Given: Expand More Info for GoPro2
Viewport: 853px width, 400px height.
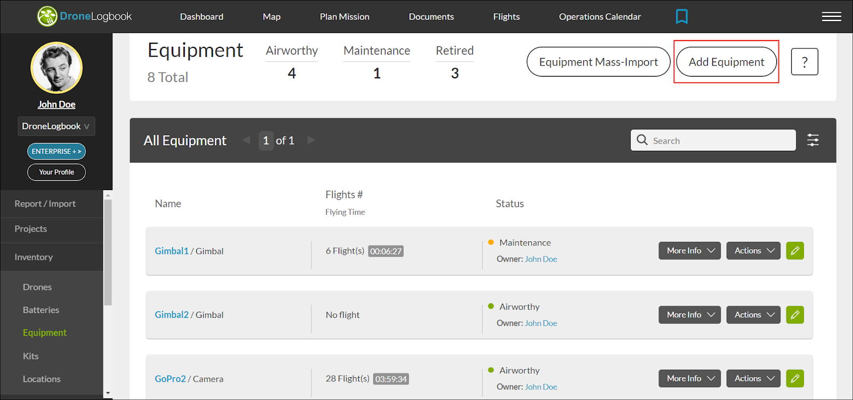Looking at the screenshot, I should [689, 379].
